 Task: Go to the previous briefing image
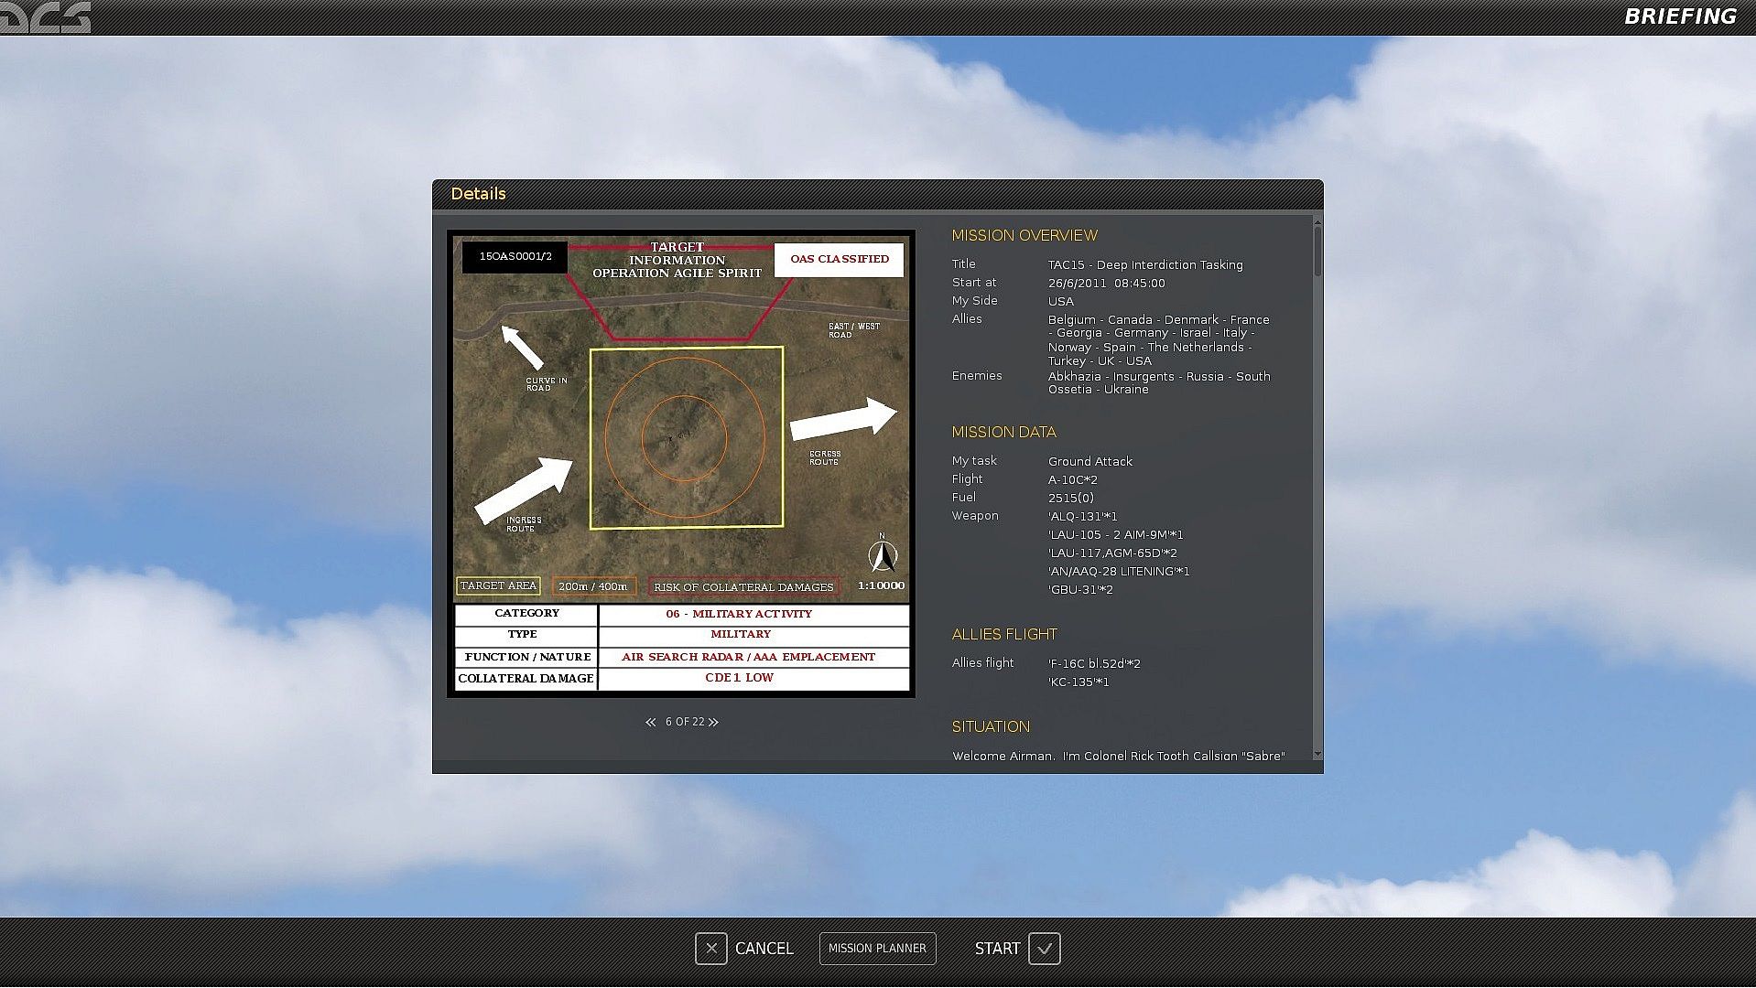coord(650,723)
